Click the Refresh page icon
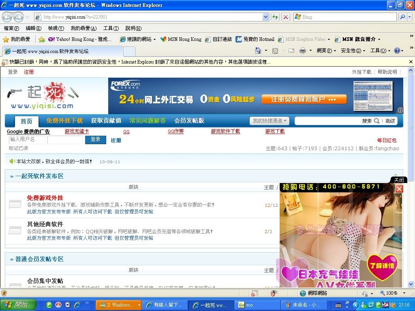415x311 pixels. (276, 17)
